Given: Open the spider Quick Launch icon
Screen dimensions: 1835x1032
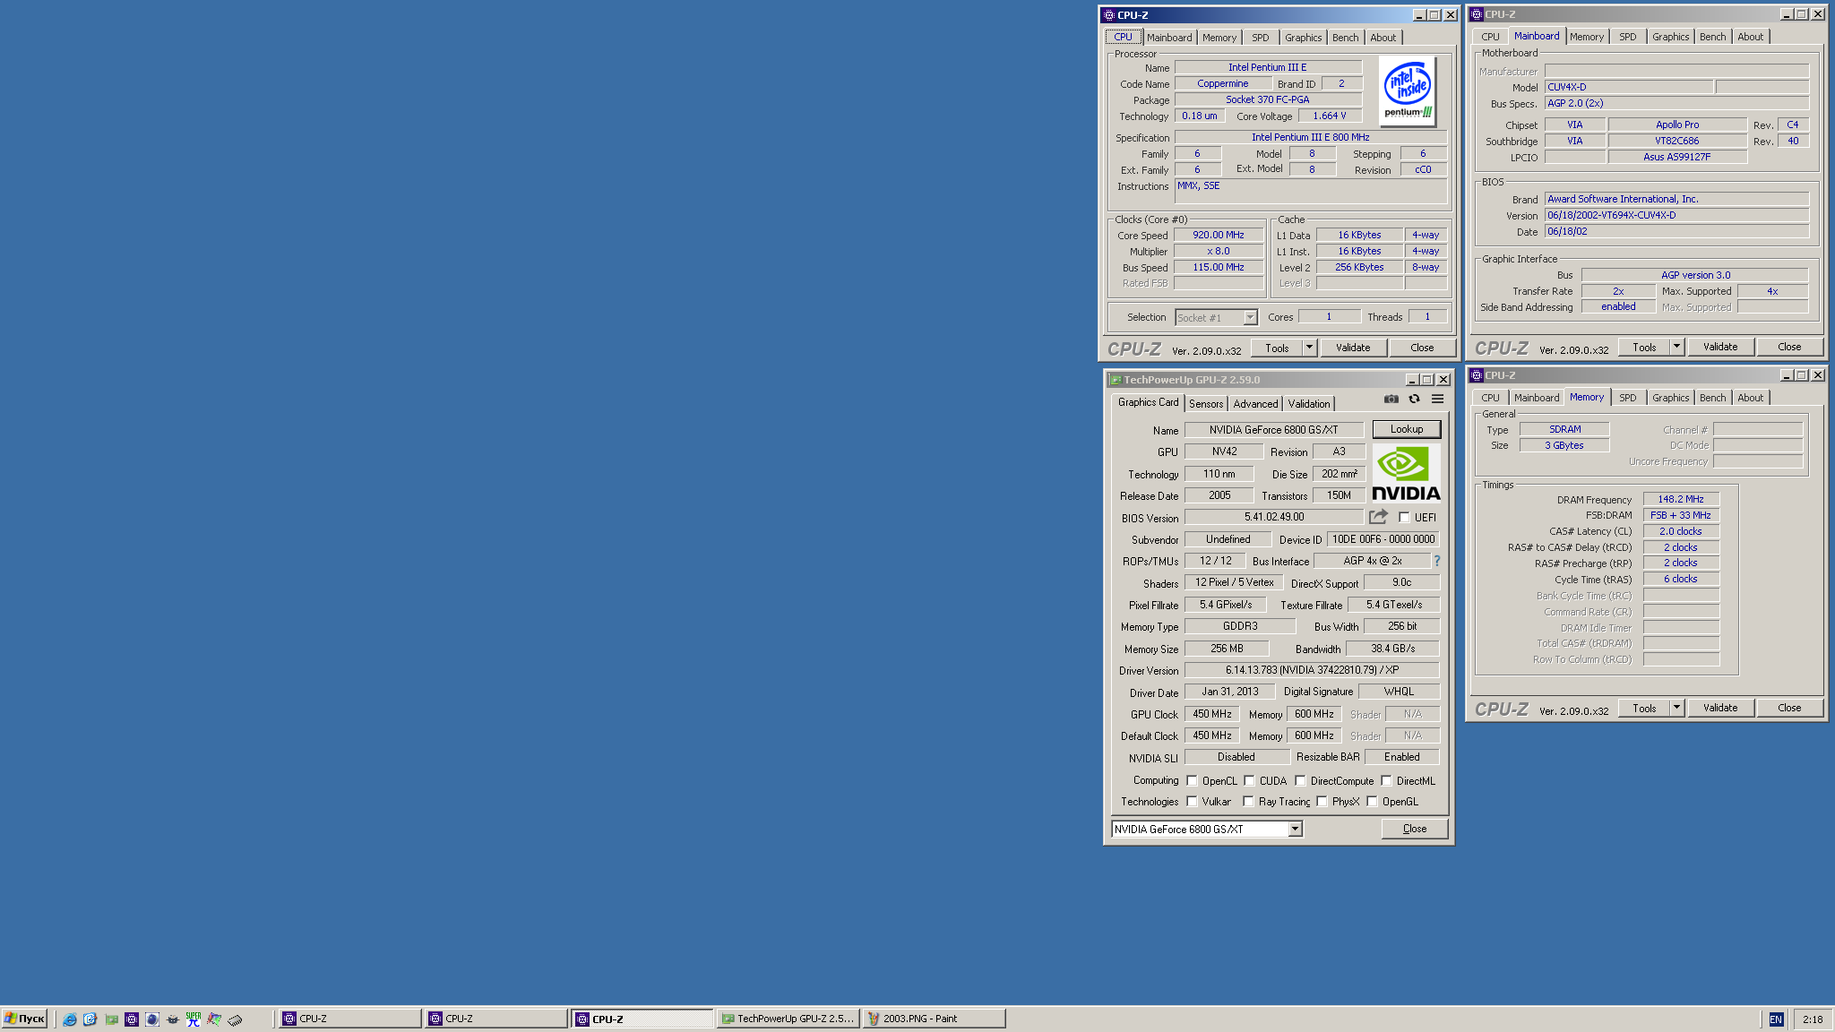Looking at the screenshot, I should coord(173,1019).
